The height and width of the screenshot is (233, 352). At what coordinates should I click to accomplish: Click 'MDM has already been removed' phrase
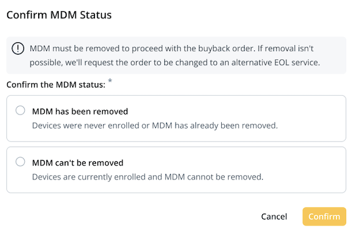(214, 126)
